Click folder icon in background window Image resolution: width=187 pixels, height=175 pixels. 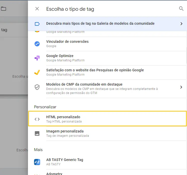[x=4, y=9]
